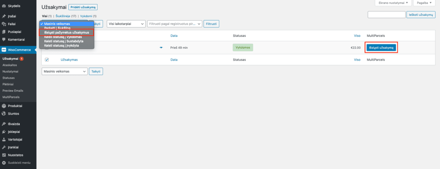Screen dimensions: 440x169
Task: Click the Įrašai pin icon
Action: pos(4,16)
